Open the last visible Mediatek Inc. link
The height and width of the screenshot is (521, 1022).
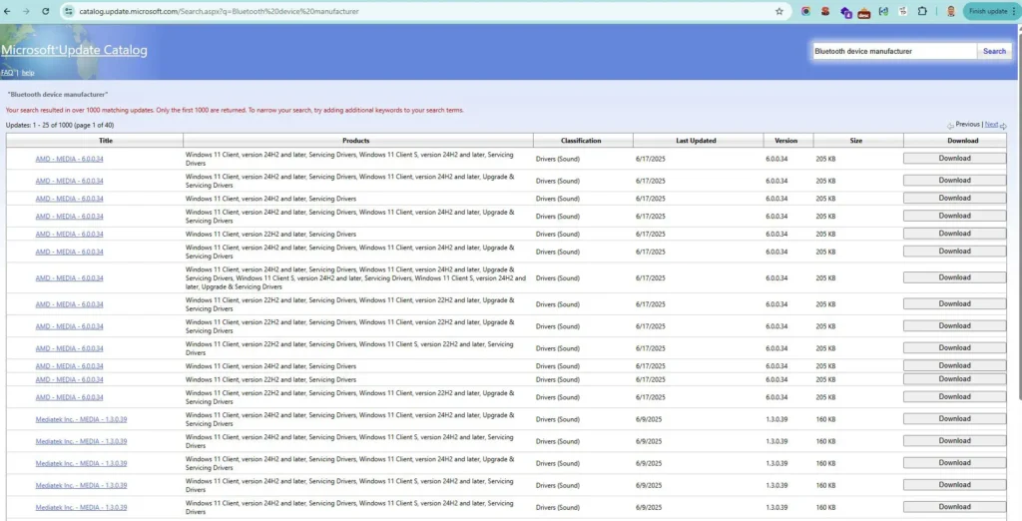(81, 507)
